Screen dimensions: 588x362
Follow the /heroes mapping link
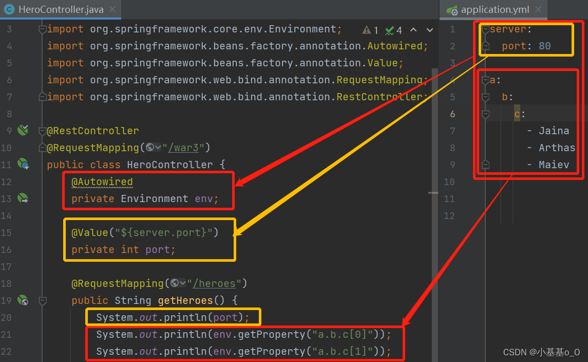[x=214, y=283]
